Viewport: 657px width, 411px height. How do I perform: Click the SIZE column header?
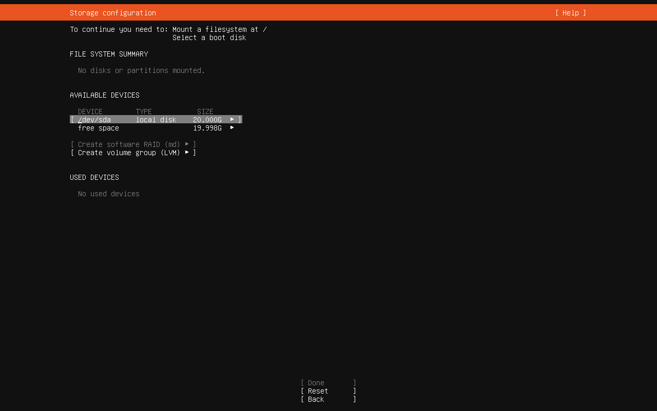(x=205, y=111)
